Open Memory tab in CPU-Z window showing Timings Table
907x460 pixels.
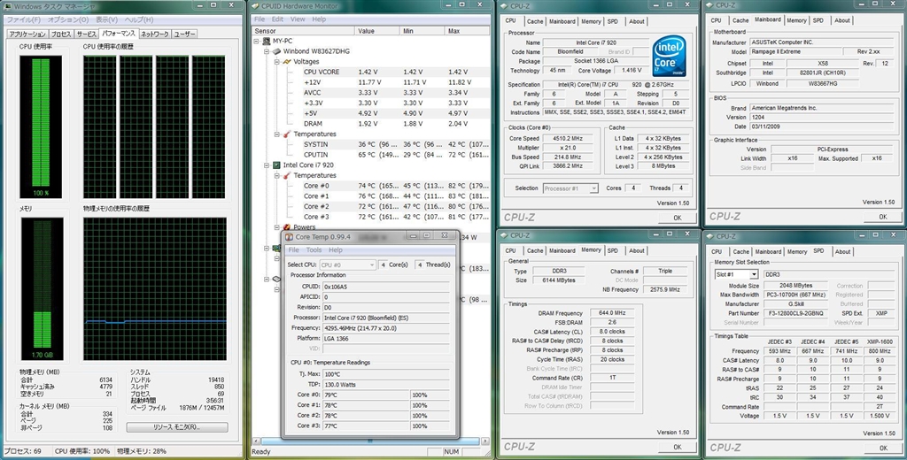tap(797, 252)
